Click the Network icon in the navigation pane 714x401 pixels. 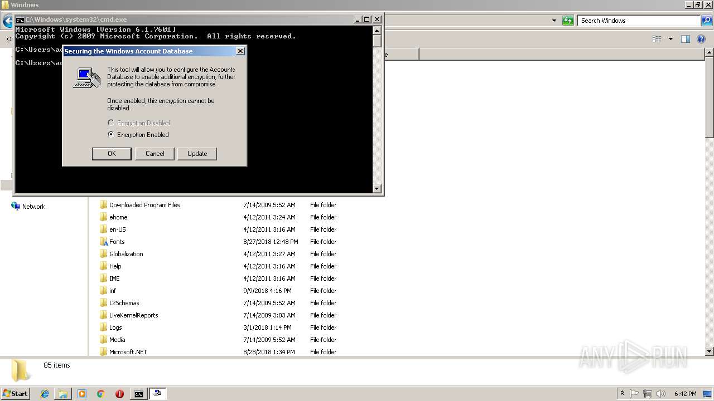[x=16, y=206]
